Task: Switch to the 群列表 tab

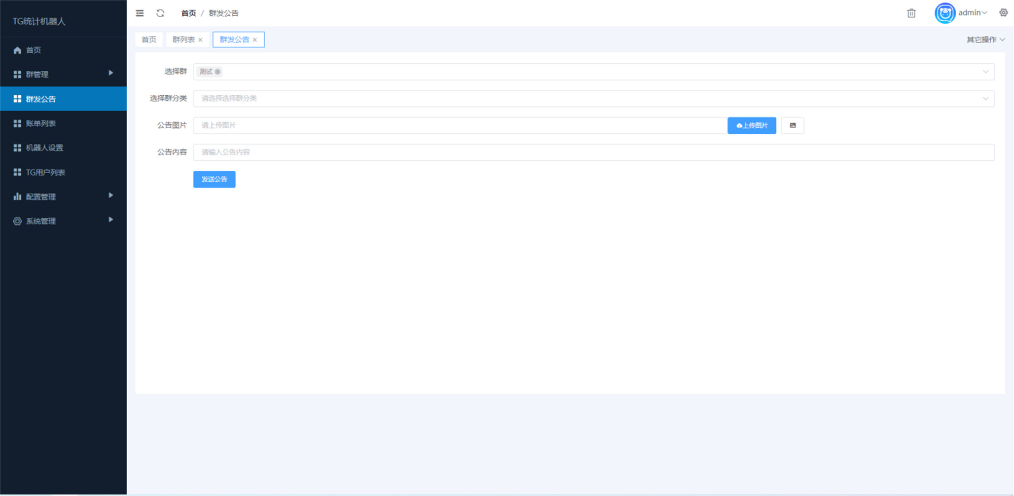Action: pyautogui.click(x=184, y=39)
